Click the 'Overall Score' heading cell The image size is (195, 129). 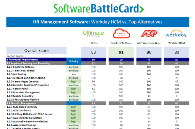(x=37, y=51)
